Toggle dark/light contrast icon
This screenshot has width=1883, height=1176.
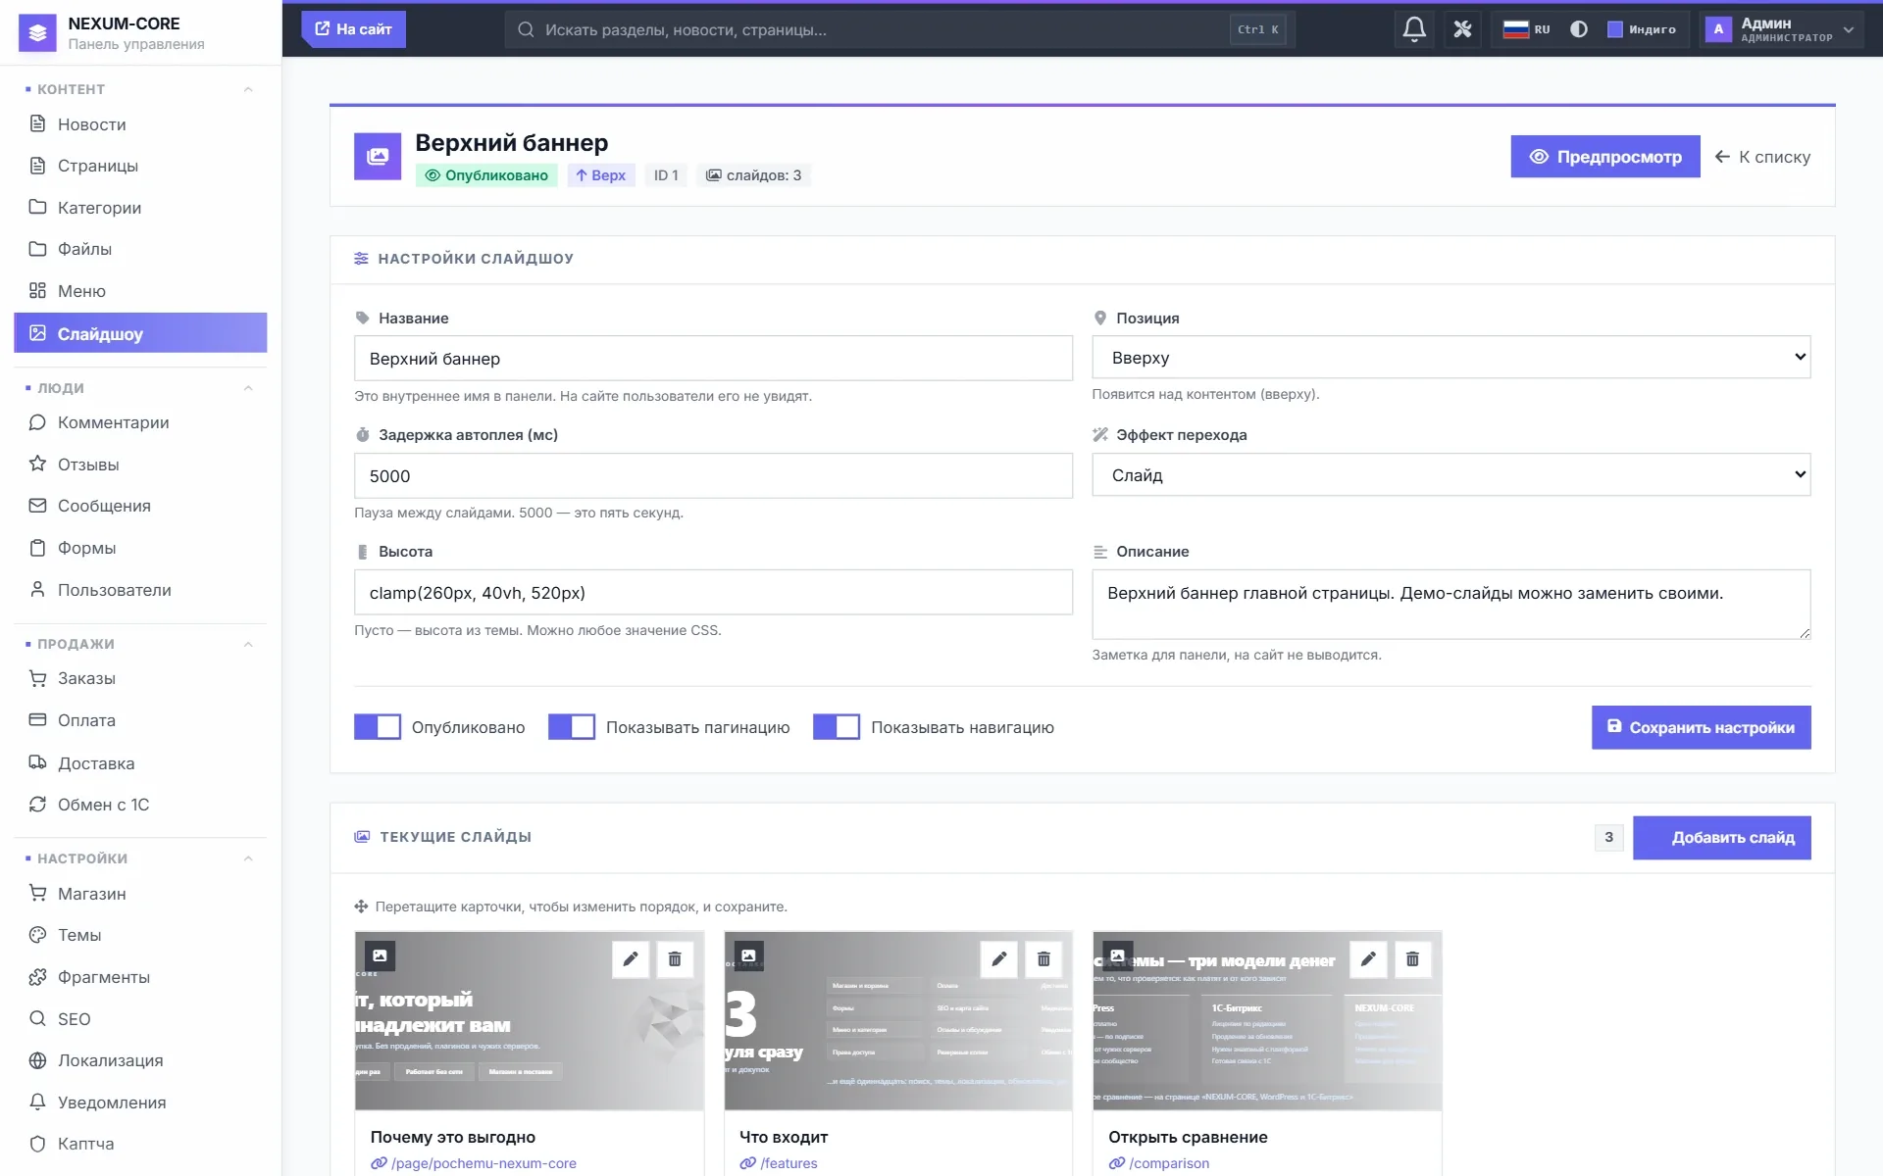pyautogui.click(x=1579, y=29)
